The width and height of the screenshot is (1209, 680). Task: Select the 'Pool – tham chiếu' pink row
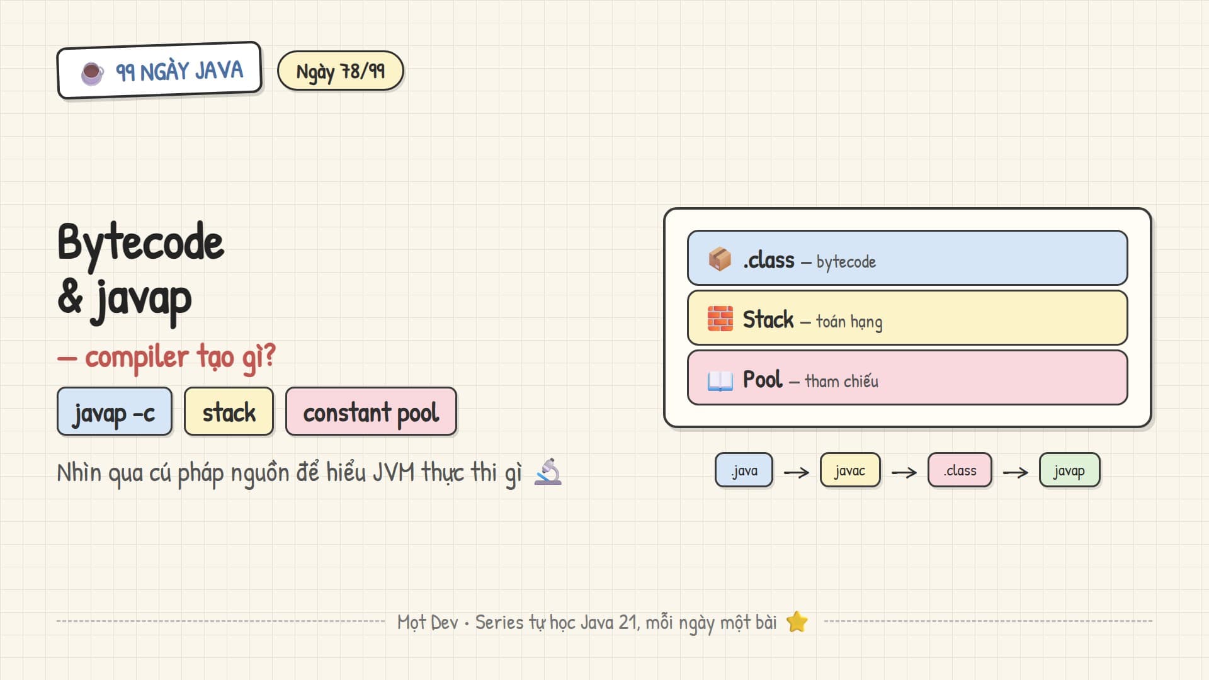point(907,378)
